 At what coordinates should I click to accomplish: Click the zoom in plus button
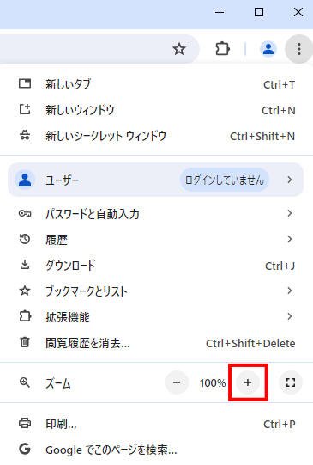point(248,382)
